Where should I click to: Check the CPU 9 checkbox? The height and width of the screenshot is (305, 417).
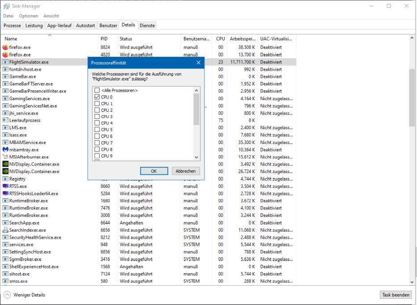[x=97, y=156]
